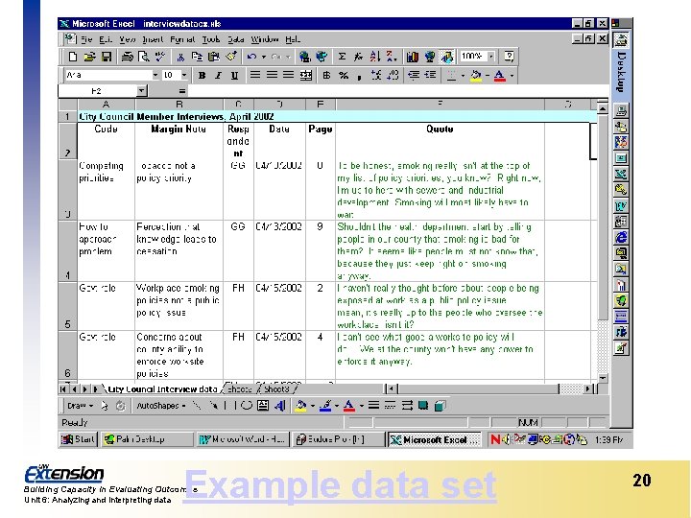691x518 pixels.
Task: Open the Format menu
Action: point(182,39)
